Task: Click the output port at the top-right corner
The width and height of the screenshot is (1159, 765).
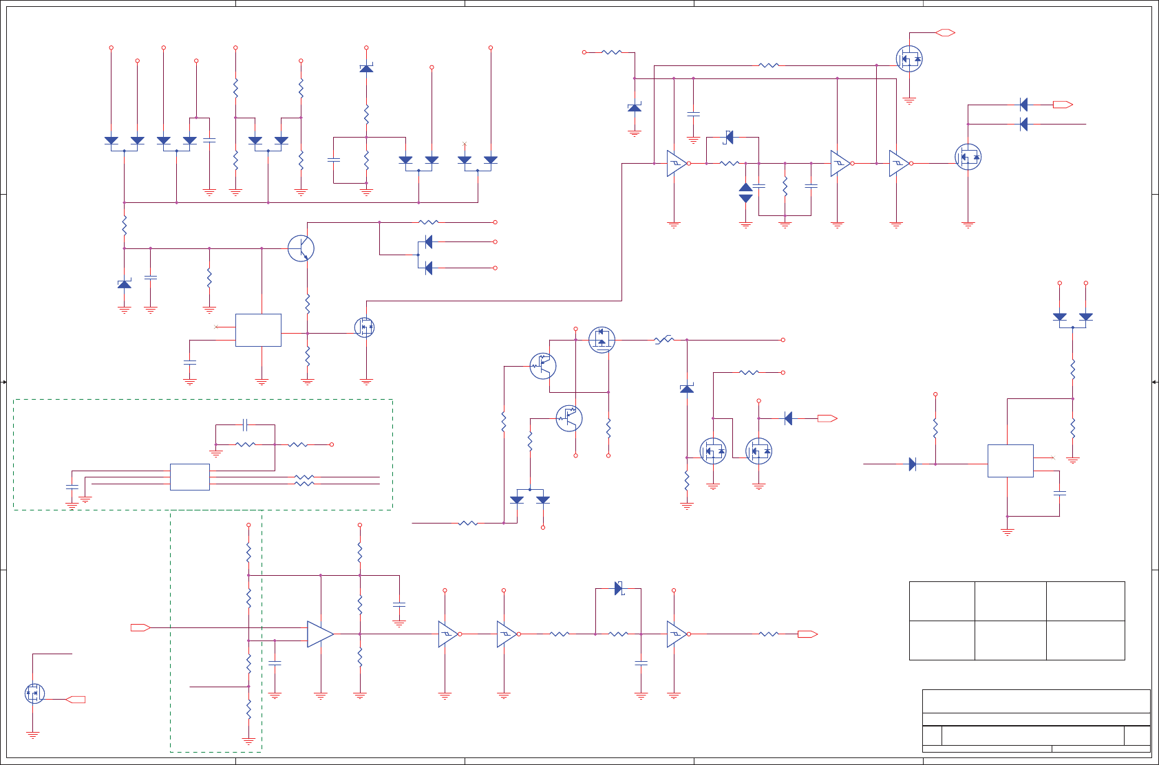Action: [946, 33]
